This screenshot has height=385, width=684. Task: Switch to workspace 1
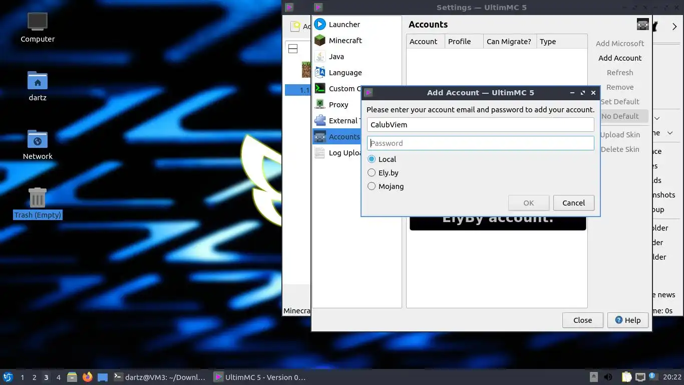point(22,377)
